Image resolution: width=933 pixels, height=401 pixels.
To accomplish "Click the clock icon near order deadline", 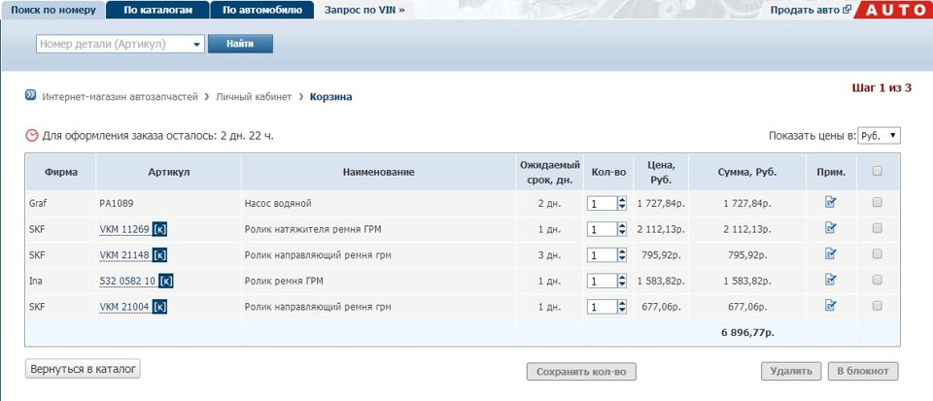I will tap(31, 136).
